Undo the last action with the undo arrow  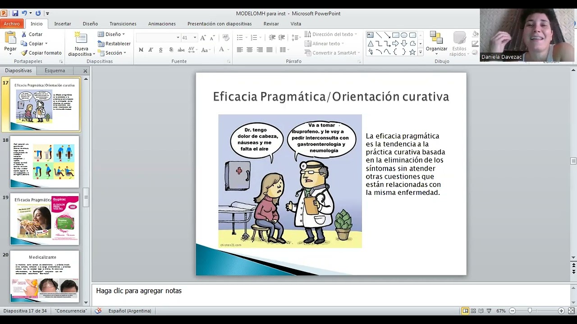24,13
